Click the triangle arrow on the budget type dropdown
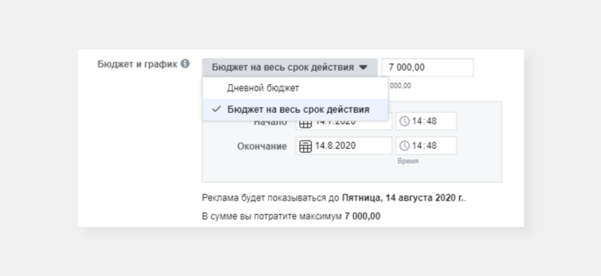The image size is (601, 276). 364,67
